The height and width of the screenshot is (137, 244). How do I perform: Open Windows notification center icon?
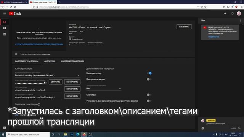[240, 134]
